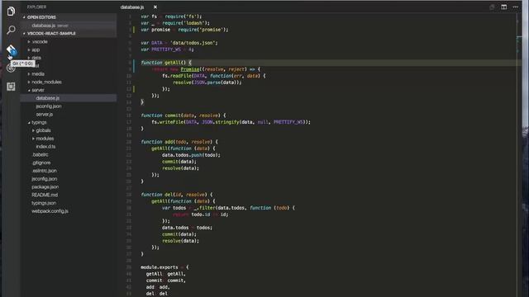Open jsconfig.json below .eslintrc.json
The height and width of the screenshot is (297, 529).
[44, 179]
